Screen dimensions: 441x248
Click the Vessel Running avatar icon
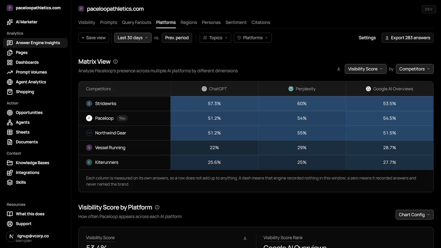coord(89,148)
